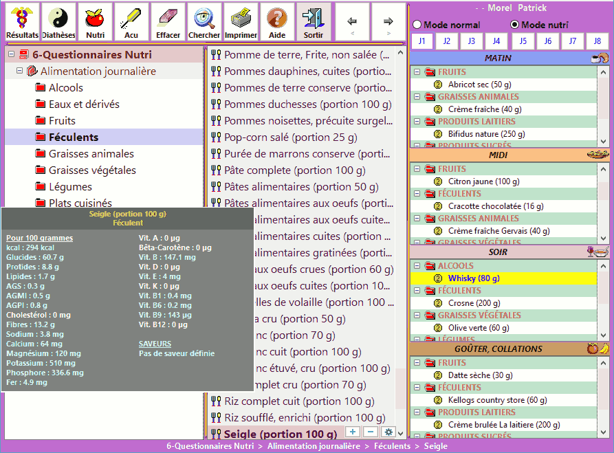Screen dimensions: 614x453
Task: Open the Aide help button
Action: tap(277, 21)
